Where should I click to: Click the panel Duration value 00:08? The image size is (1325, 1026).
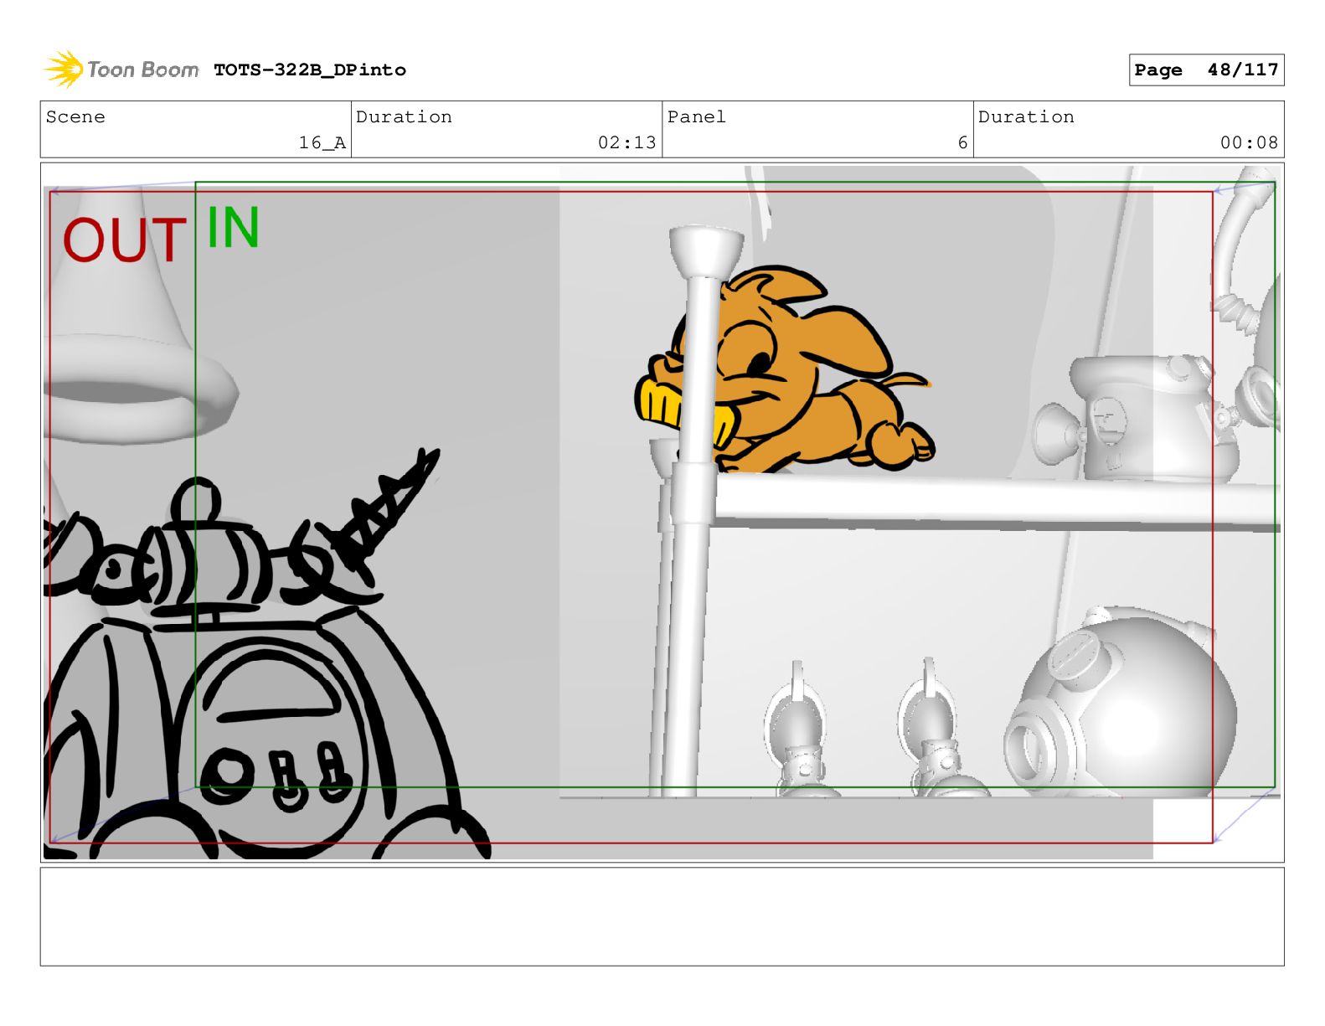(1249, 143)
